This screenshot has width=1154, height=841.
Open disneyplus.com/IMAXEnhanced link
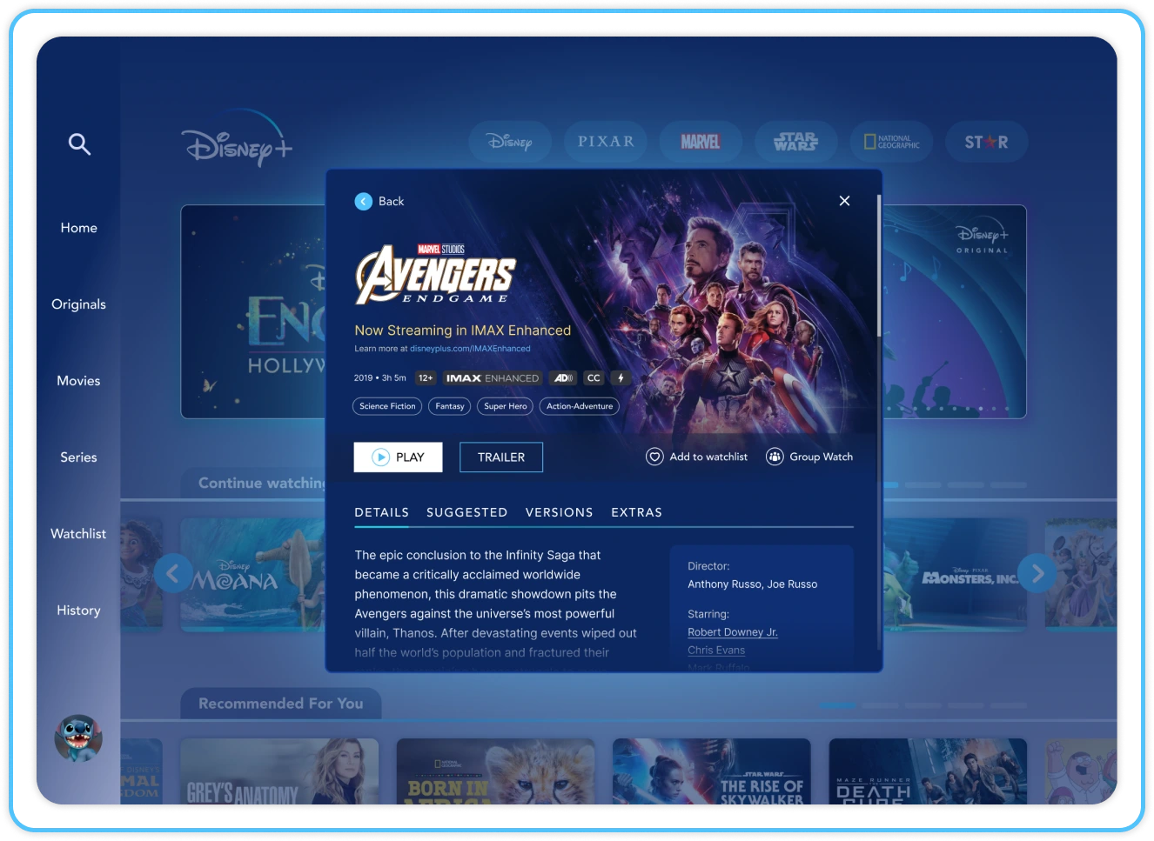pos(470,349)
